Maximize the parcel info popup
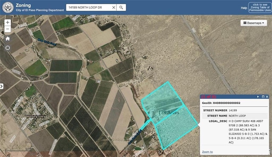 point(263,97)
